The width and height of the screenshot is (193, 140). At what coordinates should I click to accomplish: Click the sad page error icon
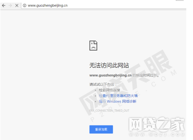[x=93, y=45]
